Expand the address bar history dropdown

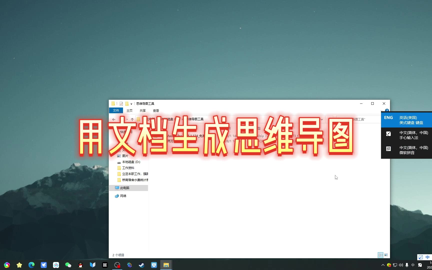coord(322,119)
